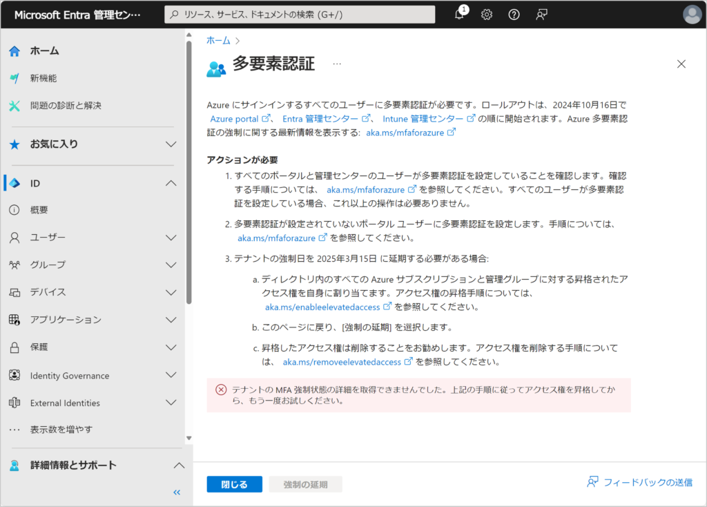The width and height of the screenshot is (707, 507).
Task: Click the resource search input field
Action: click(x=300, y=15)
